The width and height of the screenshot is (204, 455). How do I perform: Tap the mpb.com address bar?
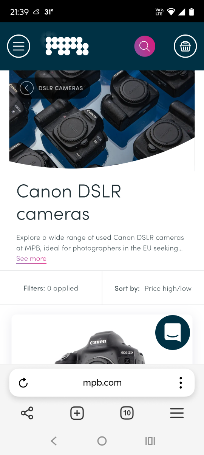[102, 383]
